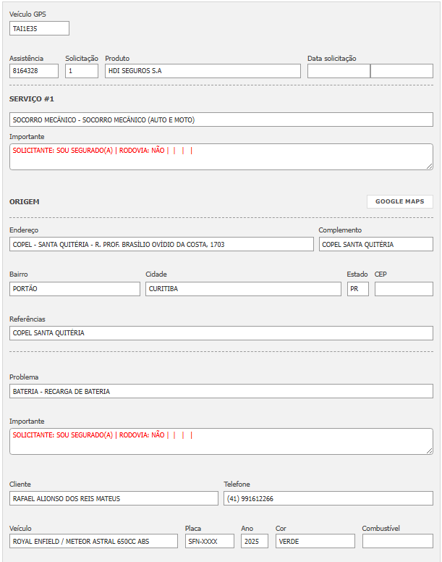
Task: Select the Cidade field with CURITIBA
Action: pyautogui.click(x=242, y=288)
